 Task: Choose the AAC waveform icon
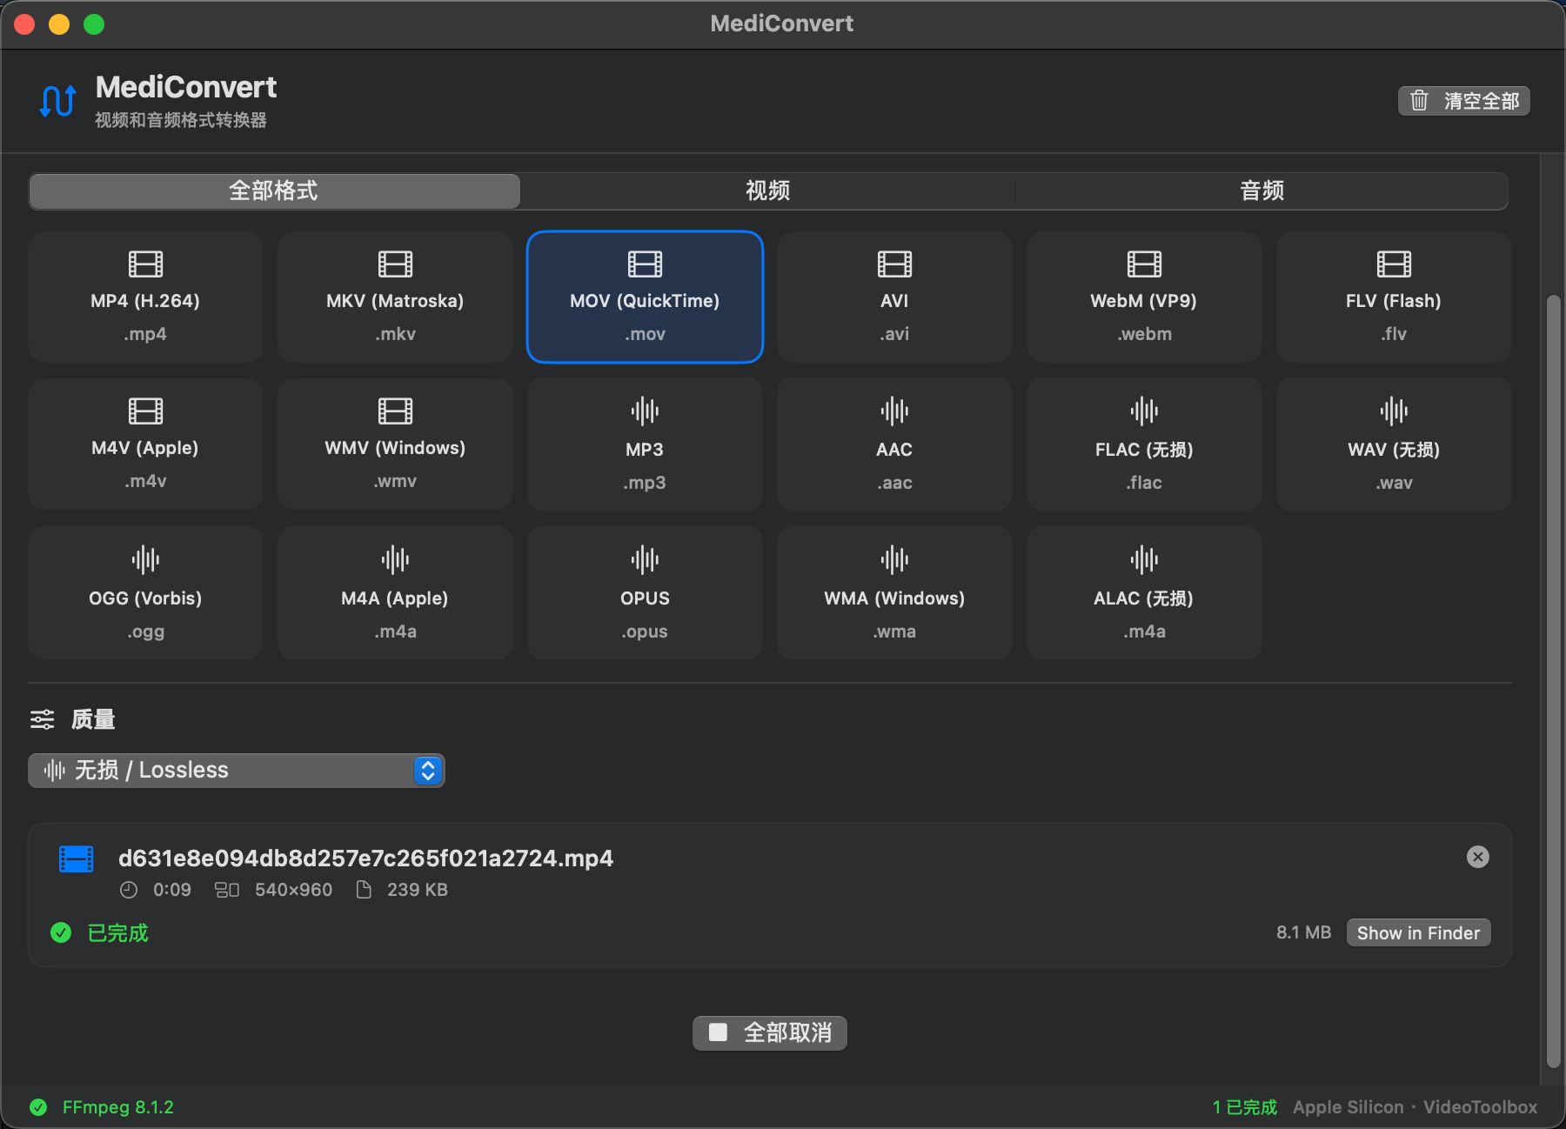pos(894,411)
